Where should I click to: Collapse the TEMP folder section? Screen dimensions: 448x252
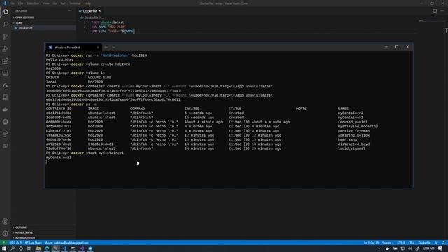point(43,23)
